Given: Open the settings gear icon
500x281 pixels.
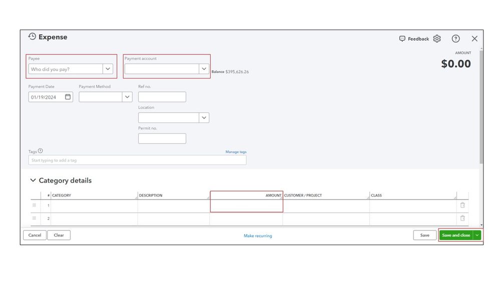Looking at the screenshot, I should 437,38.
